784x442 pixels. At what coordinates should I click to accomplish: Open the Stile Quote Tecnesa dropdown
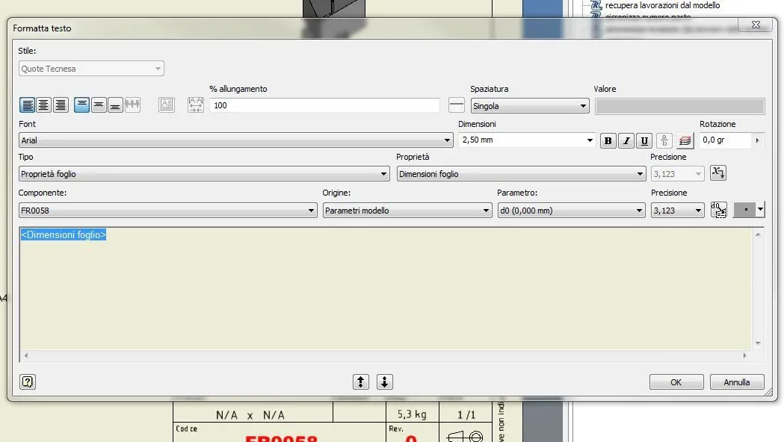(91, 69)
